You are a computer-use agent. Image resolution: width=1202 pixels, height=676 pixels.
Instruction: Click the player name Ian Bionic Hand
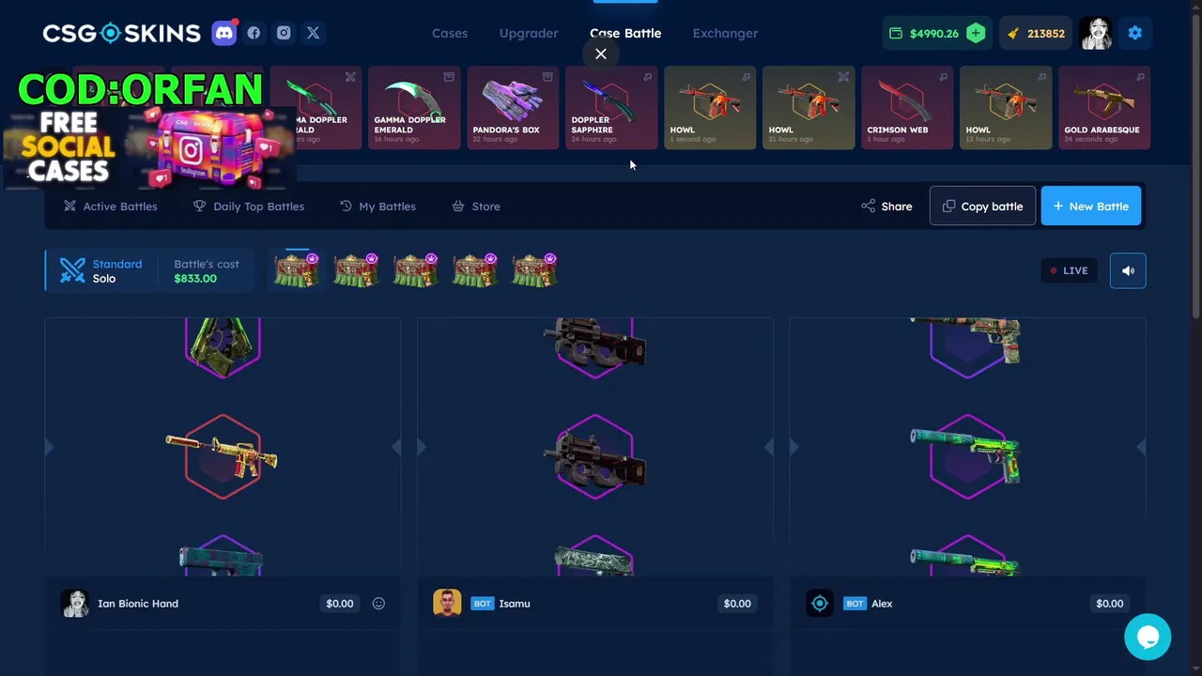click(138, 604)
